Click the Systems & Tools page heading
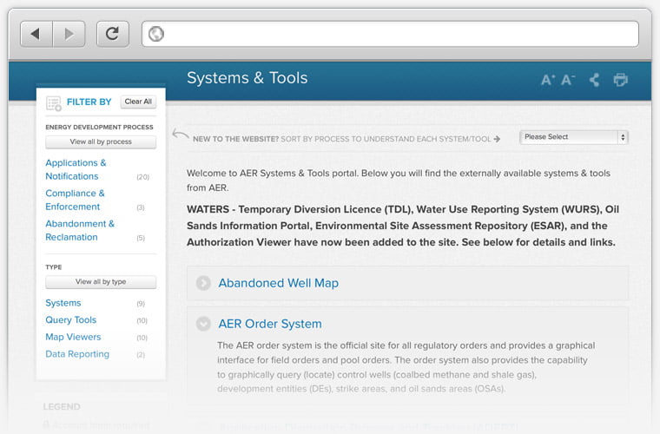This screenshot has height=434, width=660. point(247,78)
